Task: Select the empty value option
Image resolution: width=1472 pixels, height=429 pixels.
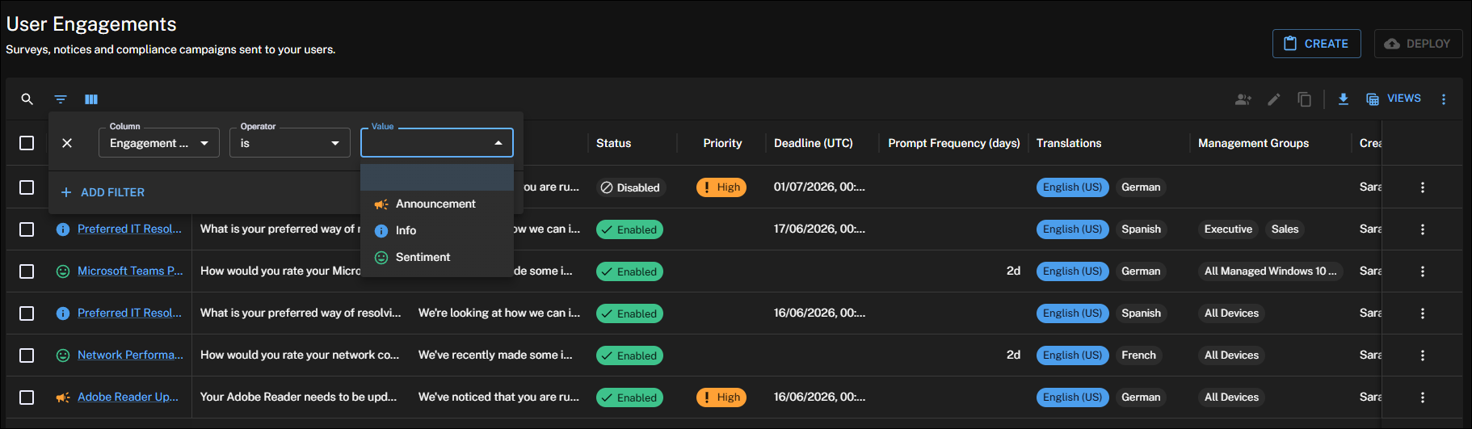Action: click(x=437, y=177)
